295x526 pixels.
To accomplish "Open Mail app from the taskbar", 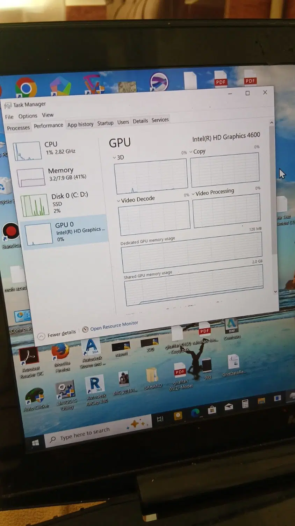I will tap(229, 407).
